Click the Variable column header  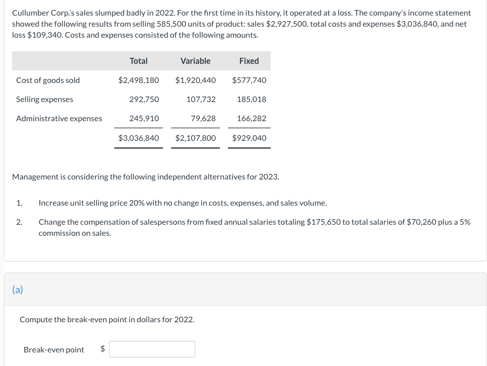pyautogui.click(x=195, y=61)
